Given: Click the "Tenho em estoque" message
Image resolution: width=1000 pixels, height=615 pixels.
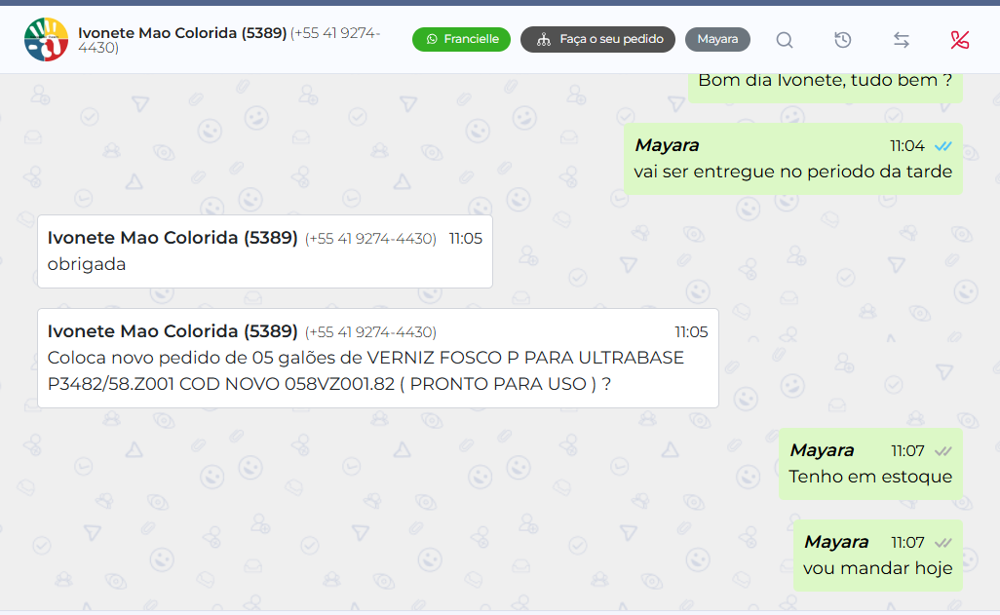Looking at the screenshot, I should [x=870, y=464].
